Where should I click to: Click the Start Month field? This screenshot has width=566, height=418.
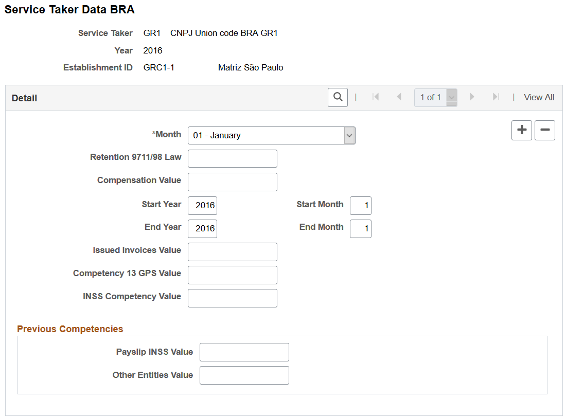point(360,205)
